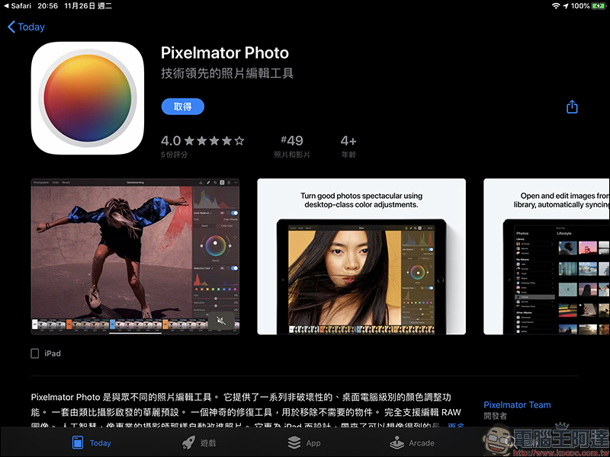Tap the subtitle 技術領先的照片編輯工具
Viewport: 610px width, 457px height.
[x=227, y=73]
